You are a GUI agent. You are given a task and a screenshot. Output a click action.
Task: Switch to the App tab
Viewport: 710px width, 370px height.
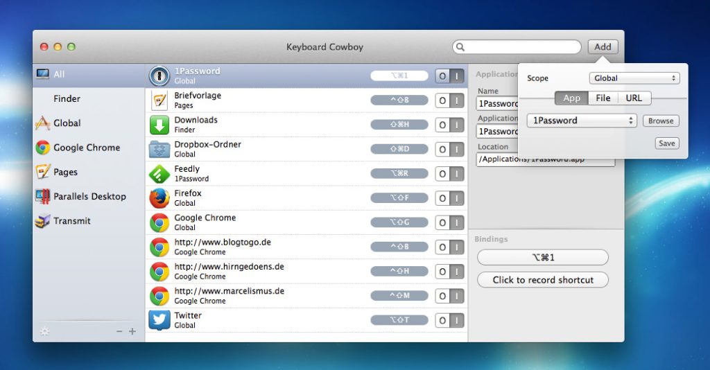(x=571, y=98)
